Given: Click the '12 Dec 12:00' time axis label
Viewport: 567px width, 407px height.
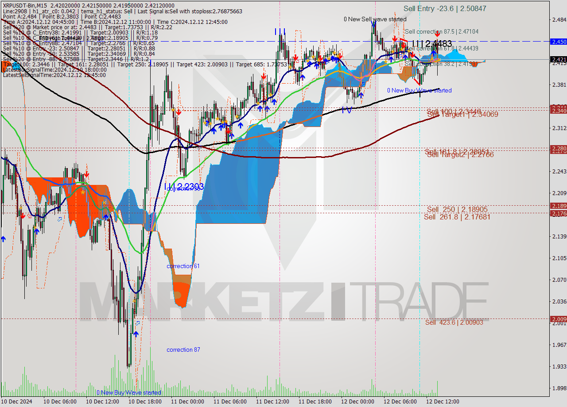Looking at the screenshot, I should click(443, 402).
